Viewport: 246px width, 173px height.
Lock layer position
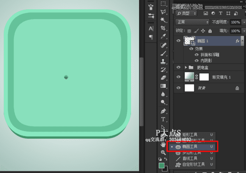[203, 31]
